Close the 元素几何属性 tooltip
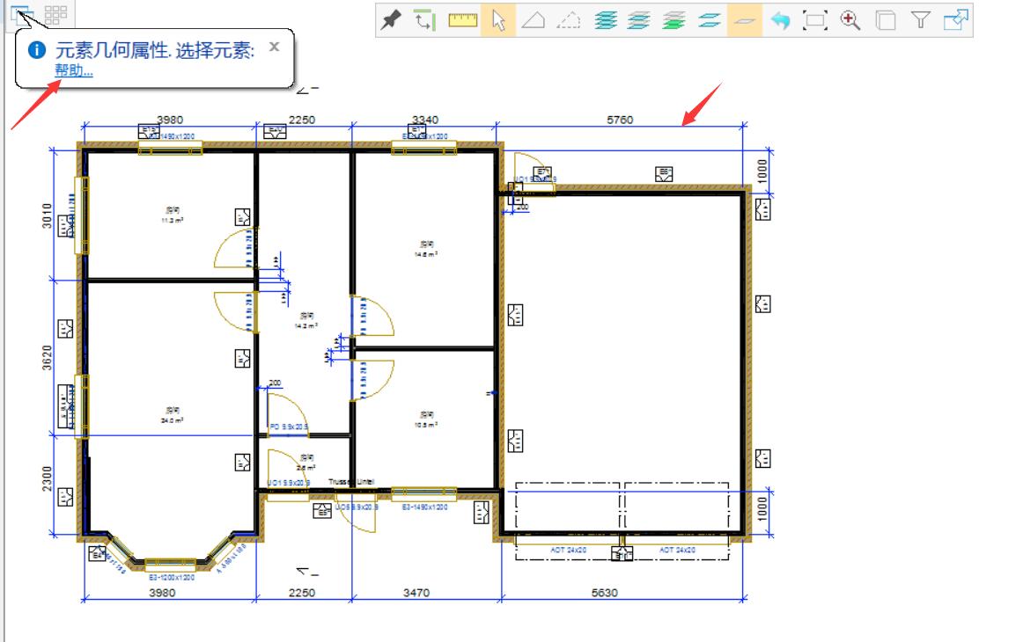The image size is (1023, 642). tap(274, 47)
